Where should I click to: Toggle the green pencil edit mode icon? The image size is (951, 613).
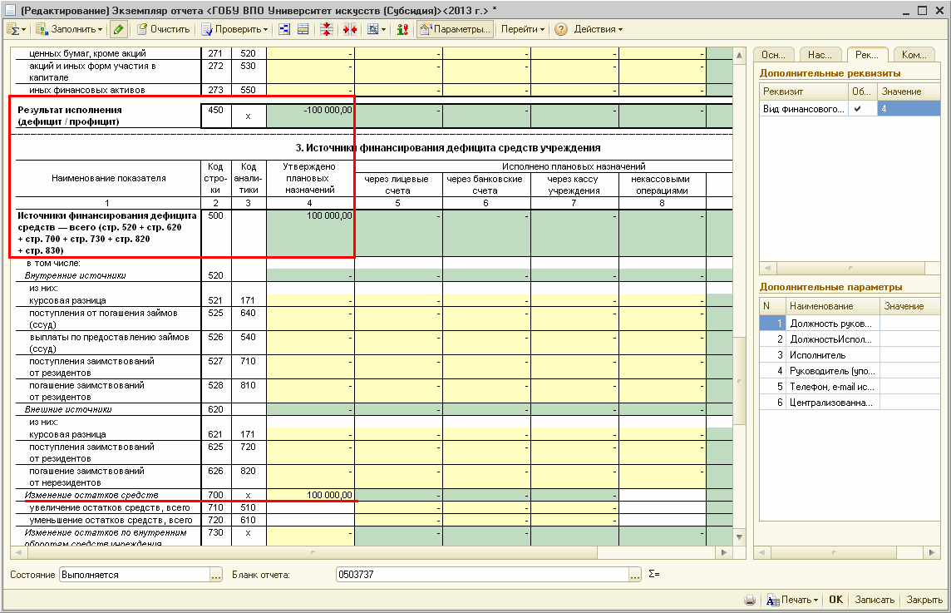[x=119, y=29]
